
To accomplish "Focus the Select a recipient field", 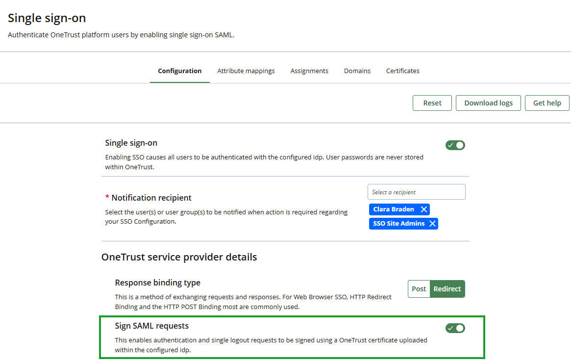I will point(416,192).
